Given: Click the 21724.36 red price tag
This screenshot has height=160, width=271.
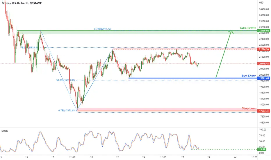Looking at the screenshot, I should pos(263,49).
